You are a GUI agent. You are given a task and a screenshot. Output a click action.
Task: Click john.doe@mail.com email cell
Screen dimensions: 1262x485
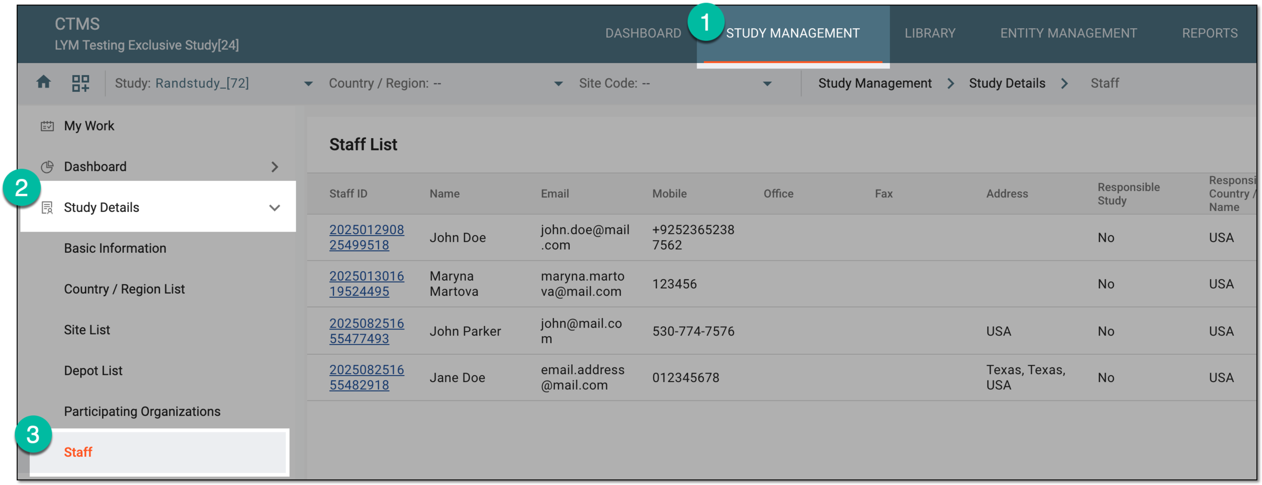(x=585, y=237)
